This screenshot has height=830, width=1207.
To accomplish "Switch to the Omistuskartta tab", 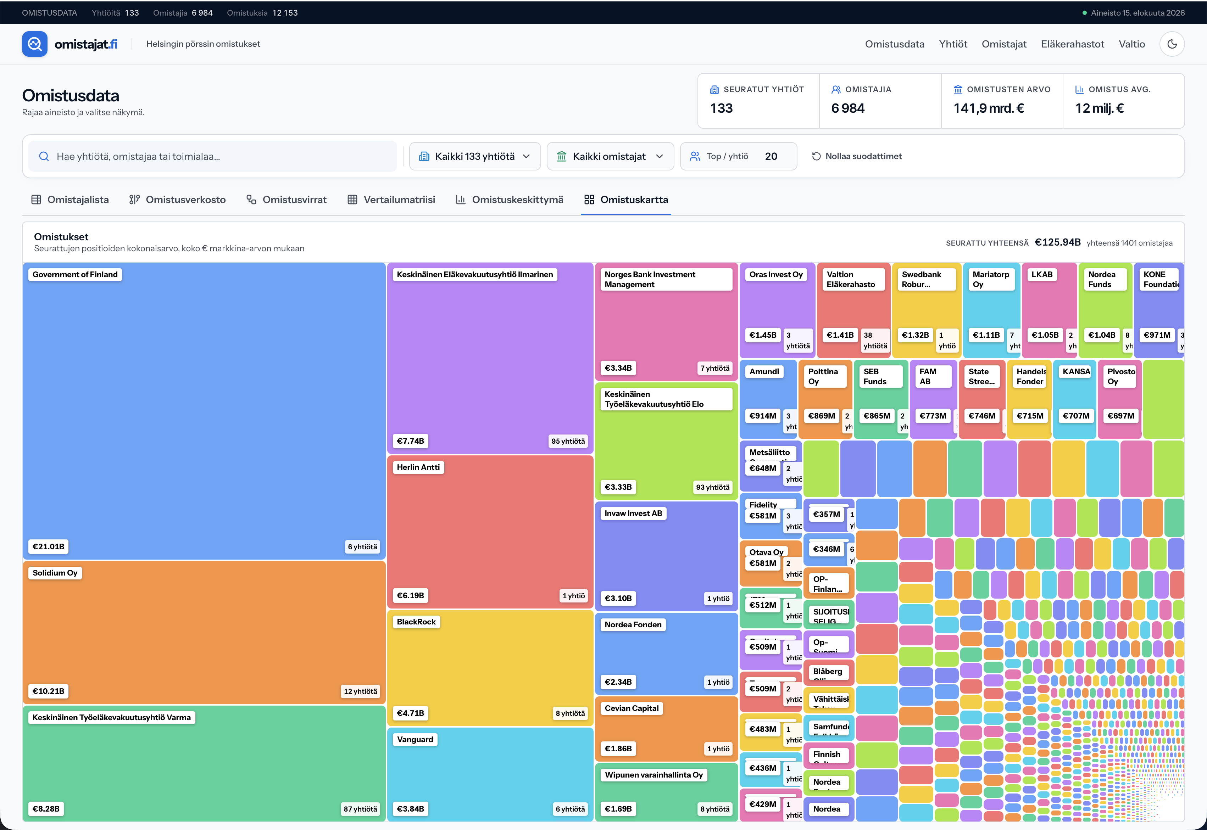I will pyautogui.click(x=626, y=200).
